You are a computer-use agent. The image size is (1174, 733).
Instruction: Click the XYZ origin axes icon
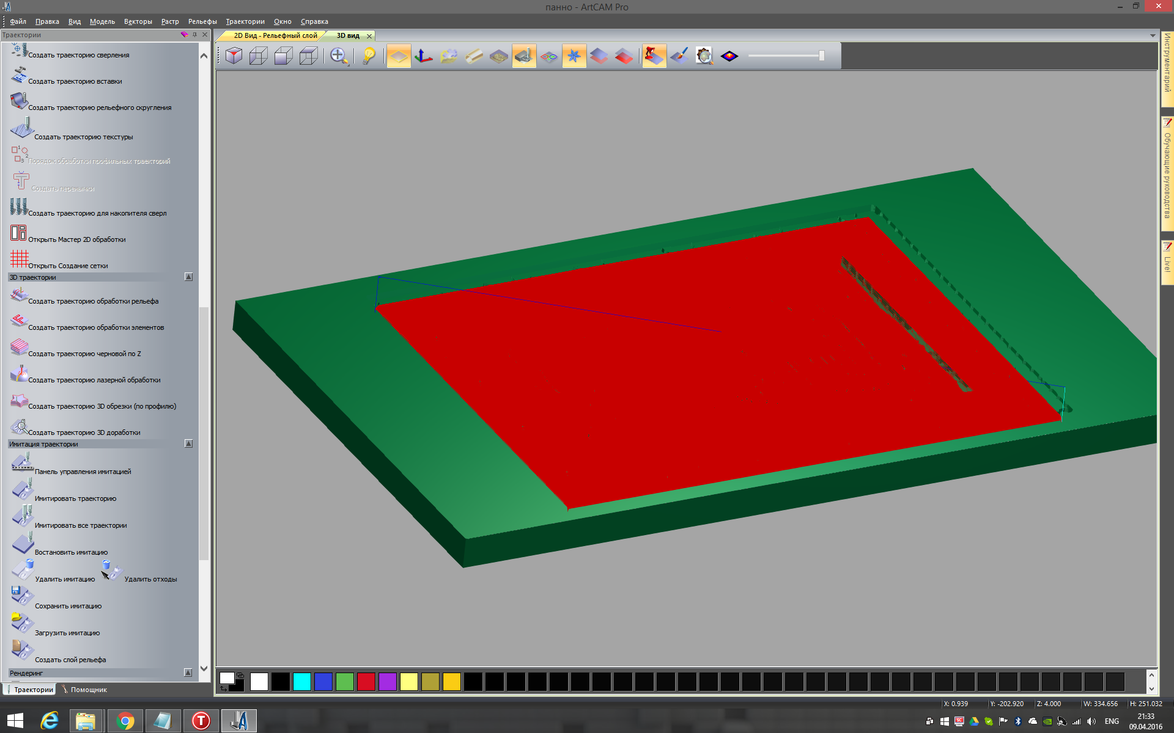[x=423, y=56]
